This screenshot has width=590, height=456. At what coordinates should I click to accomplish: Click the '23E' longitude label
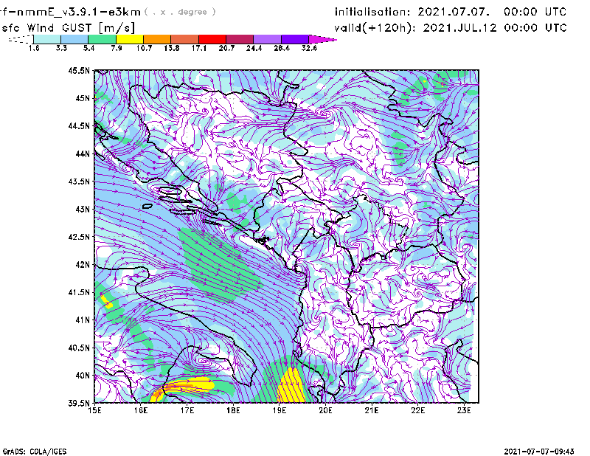tap(464, 410)
